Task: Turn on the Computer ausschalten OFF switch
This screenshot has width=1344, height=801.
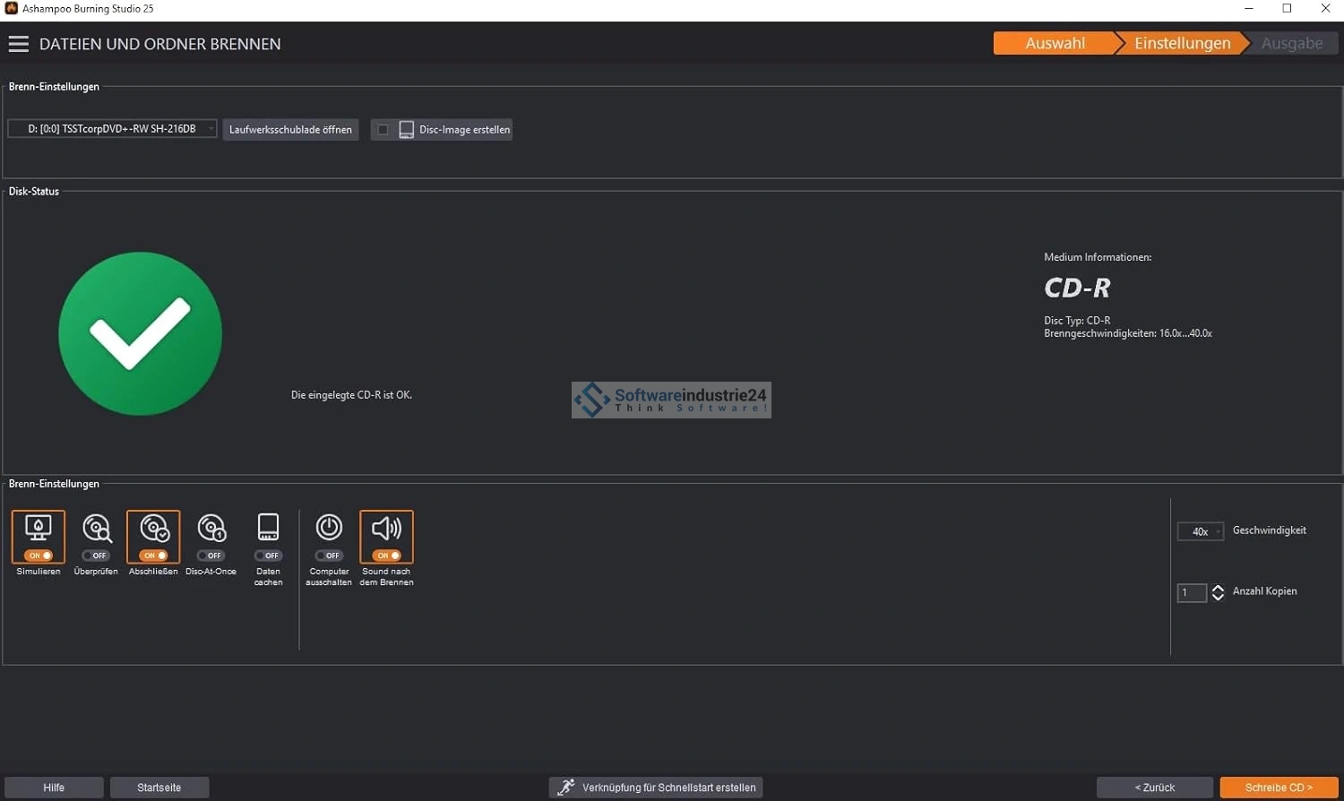Action: tap(329, 556)
